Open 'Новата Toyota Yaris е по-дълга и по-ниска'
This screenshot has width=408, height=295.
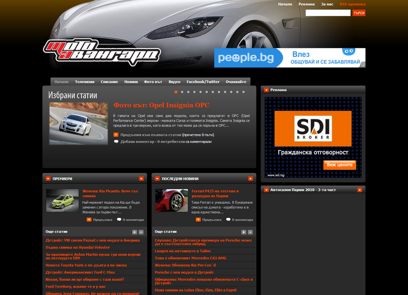coord(86,265)
